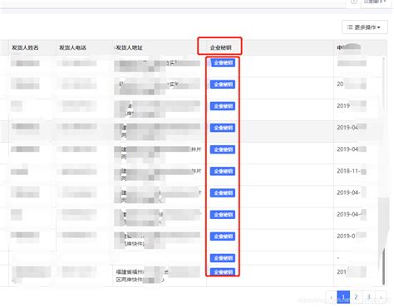Viewport: 394px width, 307px height.
Task: Click the 企业秘钥 button in the first row
Action: [223, 63]
